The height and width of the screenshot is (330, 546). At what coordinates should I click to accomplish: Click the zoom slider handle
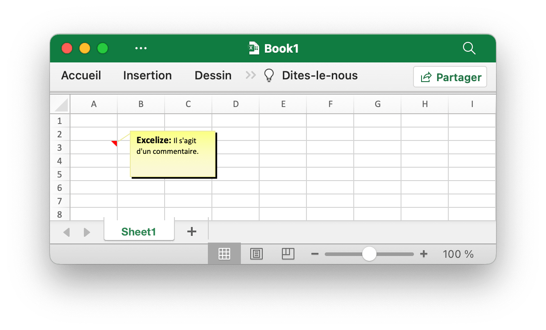point(369,254)
